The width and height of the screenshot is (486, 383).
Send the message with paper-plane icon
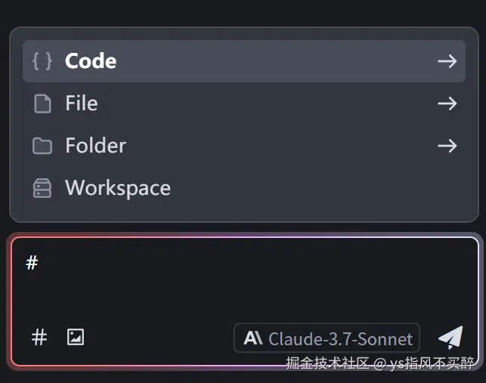[x=450, y=338]
